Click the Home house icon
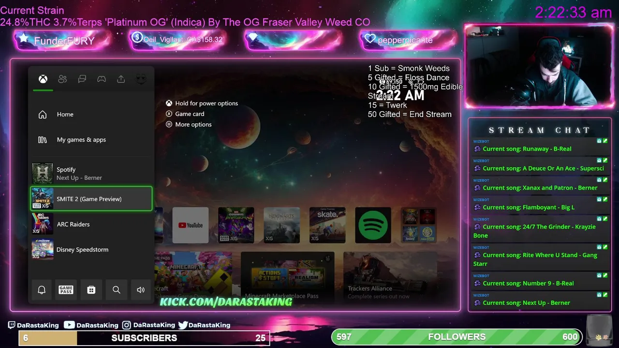This screenshot has width=619, height=348. (43, 115)
